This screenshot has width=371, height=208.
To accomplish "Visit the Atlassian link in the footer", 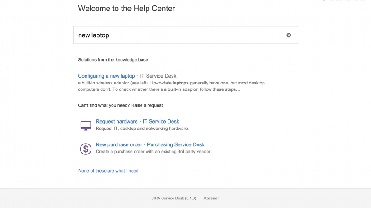I will coord(212,198).
